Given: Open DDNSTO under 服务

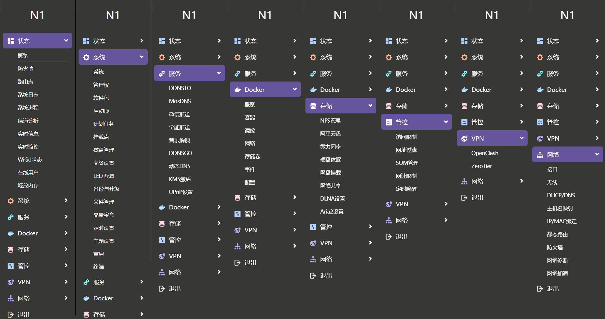Looking at the screenshot, I should (x=180, y=88).
